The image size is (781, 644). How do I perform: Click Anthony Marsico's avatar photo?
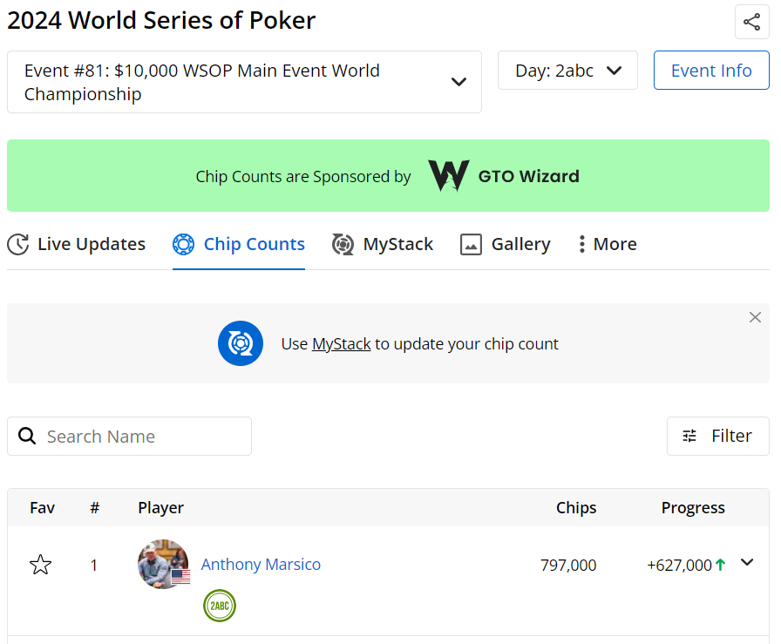(162, 564)
